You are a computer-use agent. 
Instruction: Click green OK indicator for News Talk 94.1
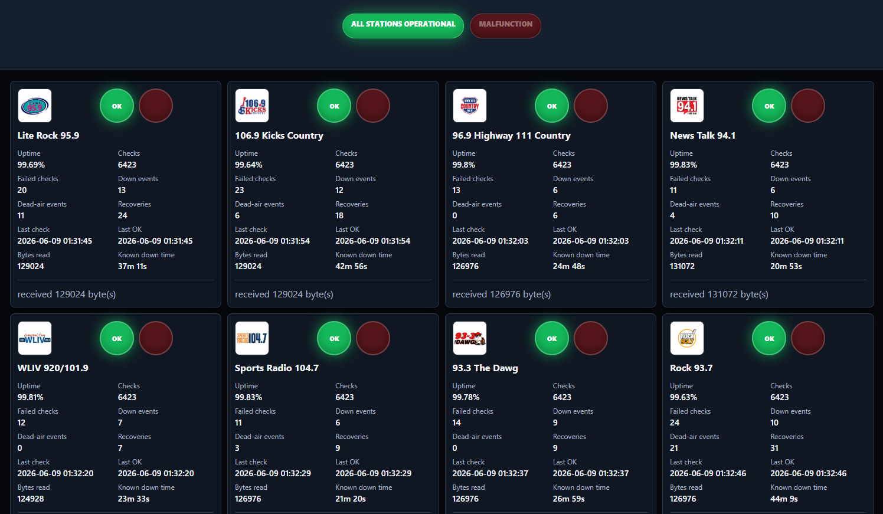click(x=769, y=106)
